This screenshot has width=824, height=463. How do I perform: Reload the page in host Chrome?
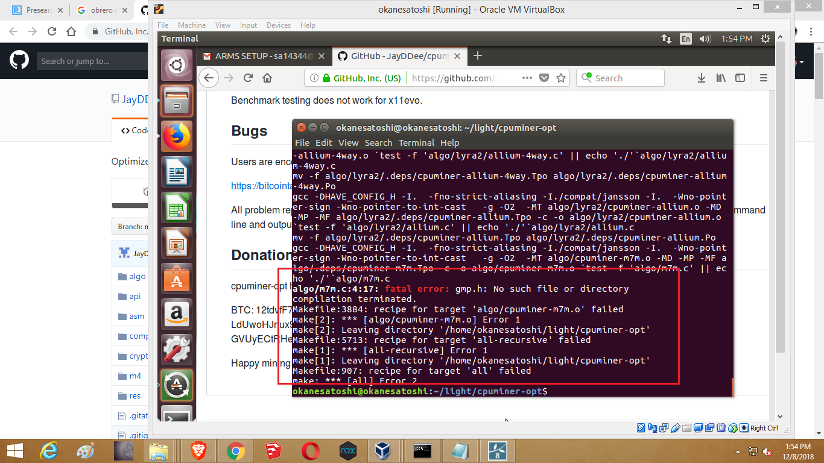click(52, 31)
